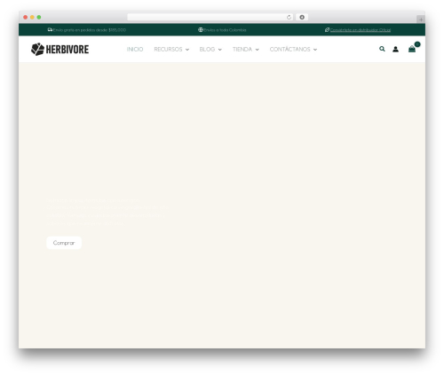Click the free shipping announcement text
444x375 pixels.
pos(90,30)
